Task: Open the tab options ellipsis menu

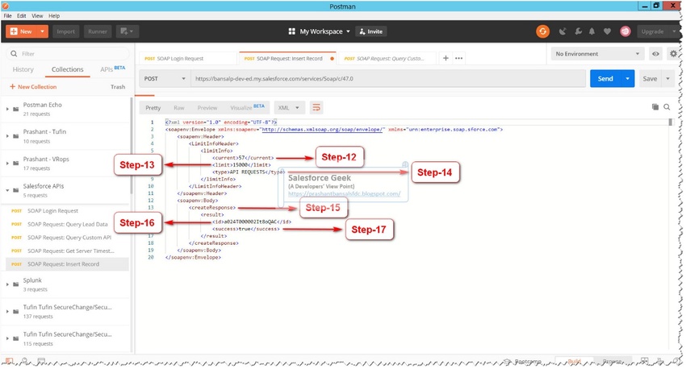Action: click(x=459, y=58)
